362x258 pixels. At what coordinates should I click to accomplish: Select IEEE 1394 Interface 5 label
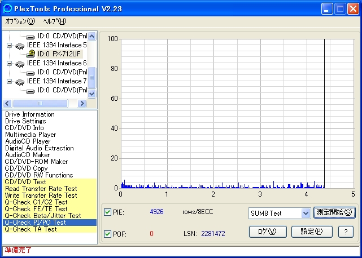pyautogui.click(x=57, y=45)
